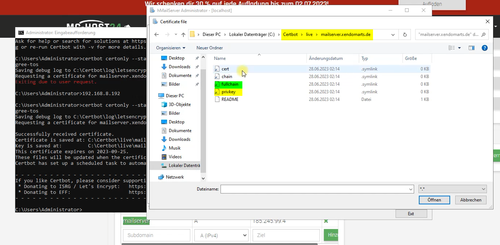Sort by Name column header
The height and width of the screenshot is (245, 500).
[x=259, y=58]
